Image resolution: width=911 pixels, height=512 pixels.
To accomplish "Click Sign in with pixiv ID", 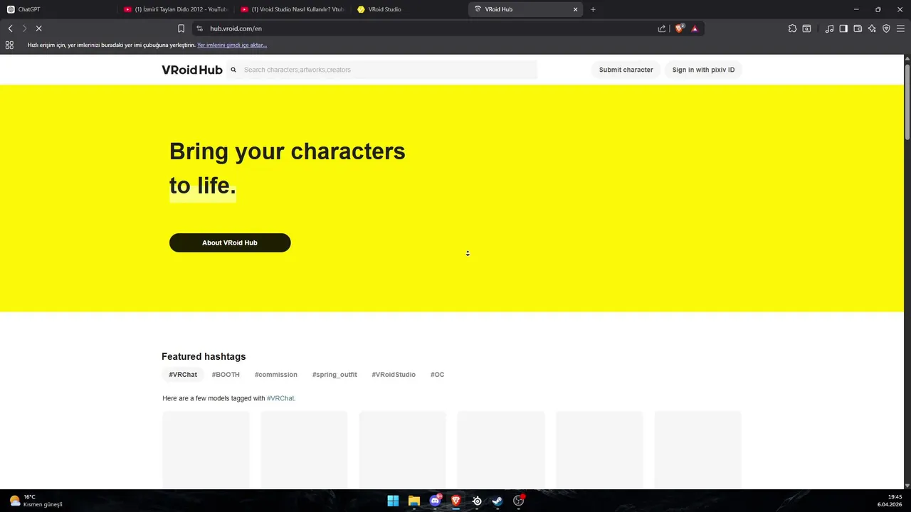I will tap(703, 70).
